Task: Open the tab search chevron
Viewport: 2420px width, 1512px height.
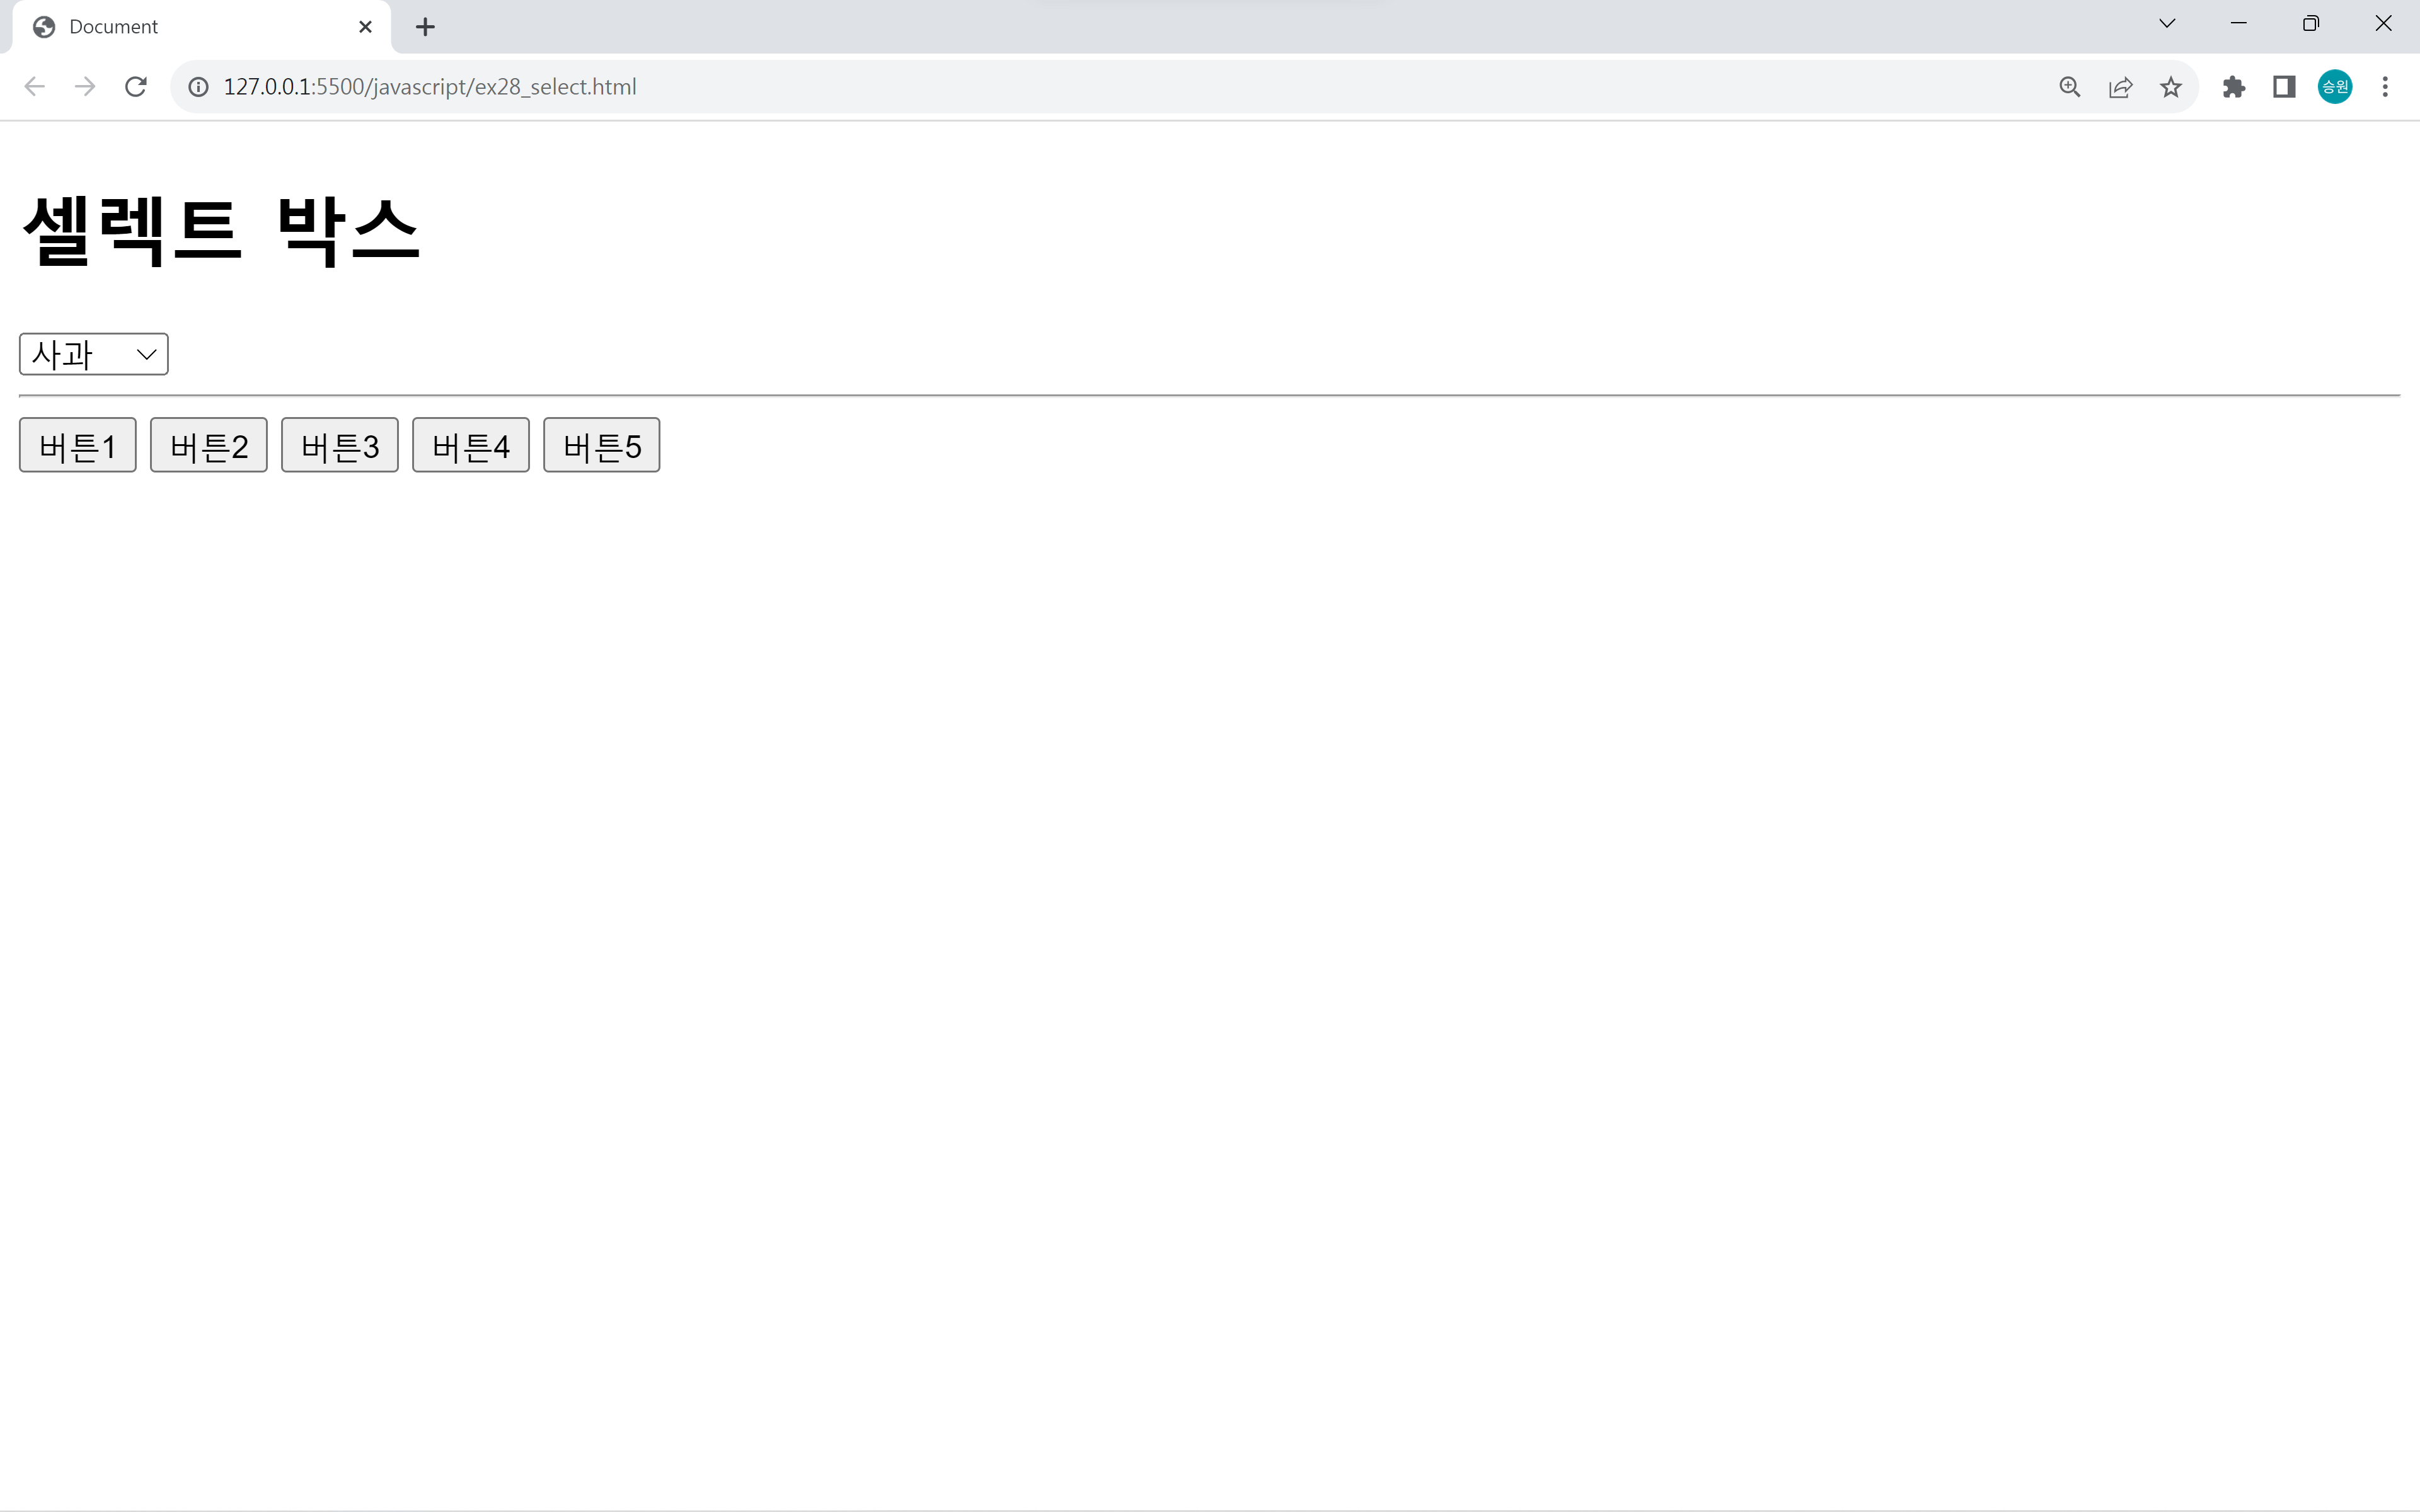Action: (2167, 24)
